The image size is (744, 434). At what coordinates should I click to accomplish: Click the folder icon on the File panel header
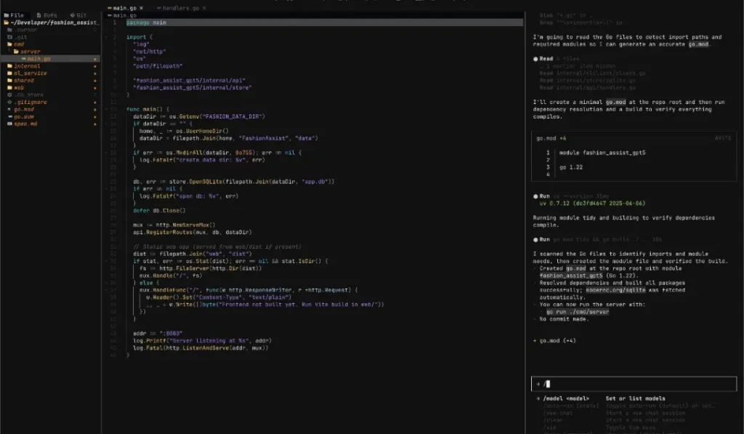coord(7,15)
